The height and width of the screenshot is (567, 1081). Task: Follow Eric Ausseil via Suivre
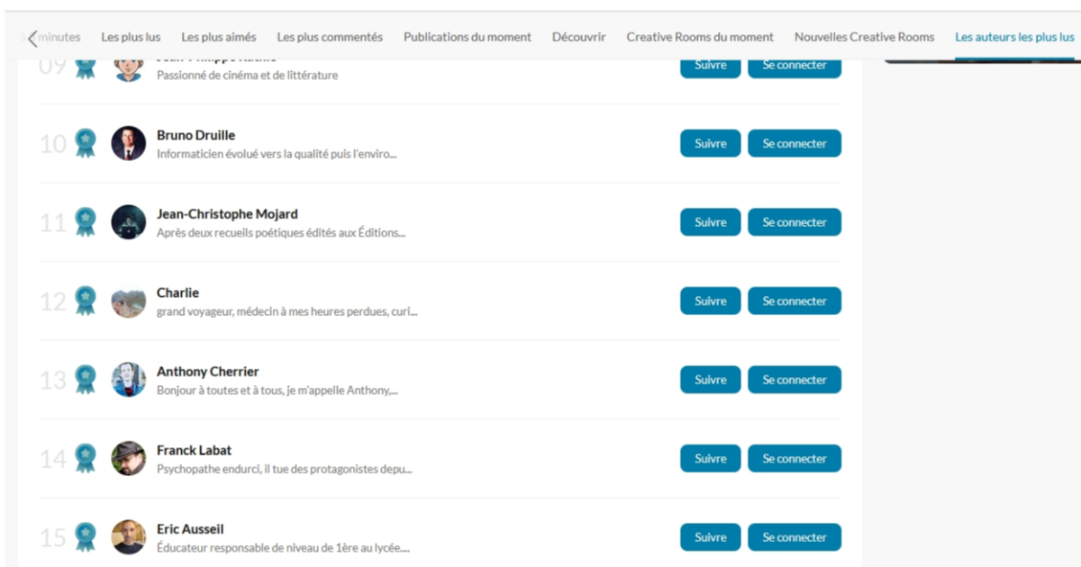click(710, 537)
